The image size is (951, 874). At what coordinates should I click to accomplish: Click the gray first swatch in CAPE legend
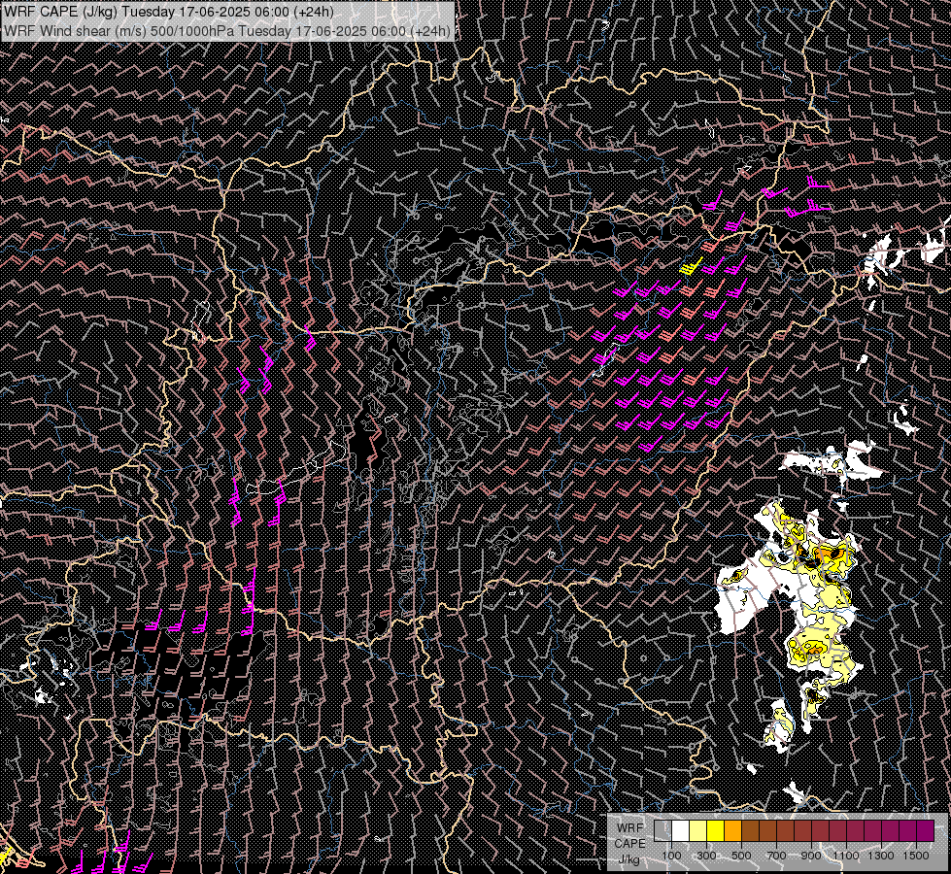click(x=662, y=831)
